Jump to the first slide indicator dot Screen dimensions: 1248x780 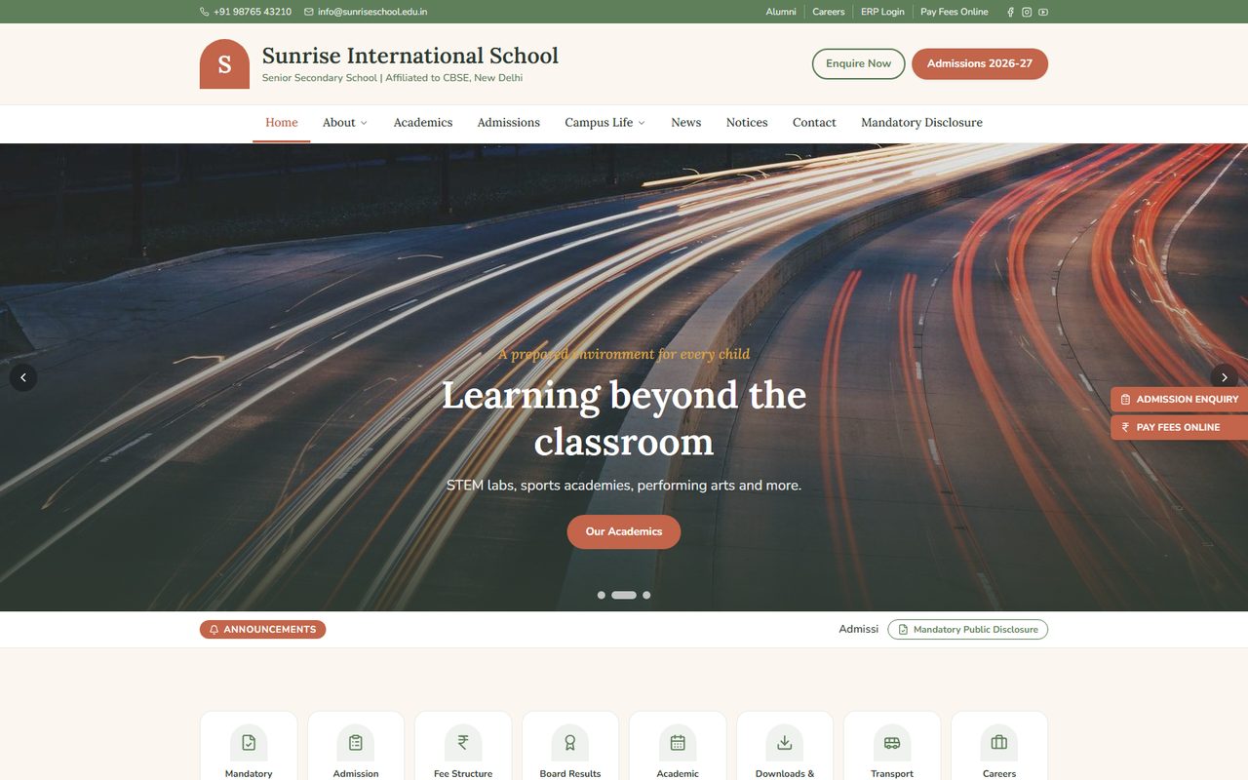point(602,595)
